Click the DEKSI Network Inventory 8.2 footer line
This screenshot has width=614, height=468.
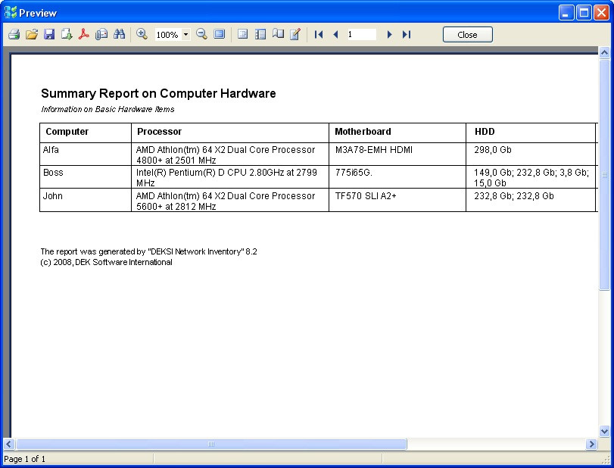pyautogui.click(x=149, y=251)
